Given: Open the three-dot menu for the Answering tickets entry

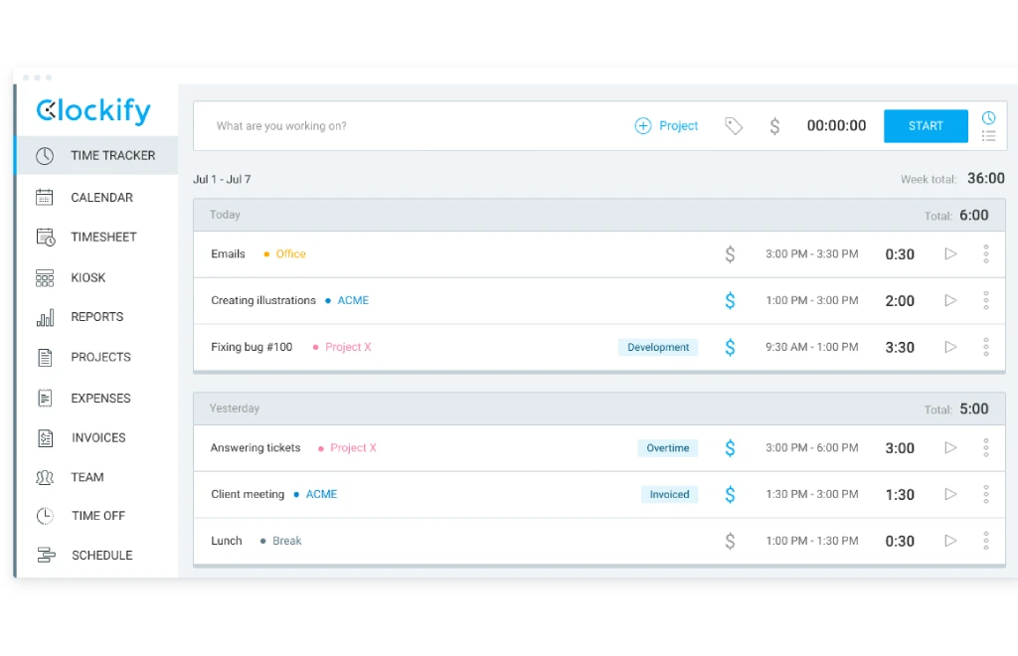Looking at the screenshot, I should click(x=985, y=448).
